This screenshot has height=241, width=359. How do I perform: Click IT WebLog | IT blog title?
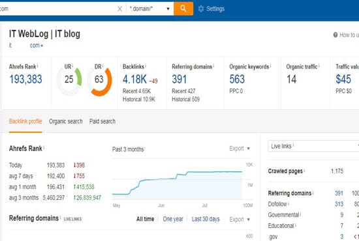(x=44, y=34)
